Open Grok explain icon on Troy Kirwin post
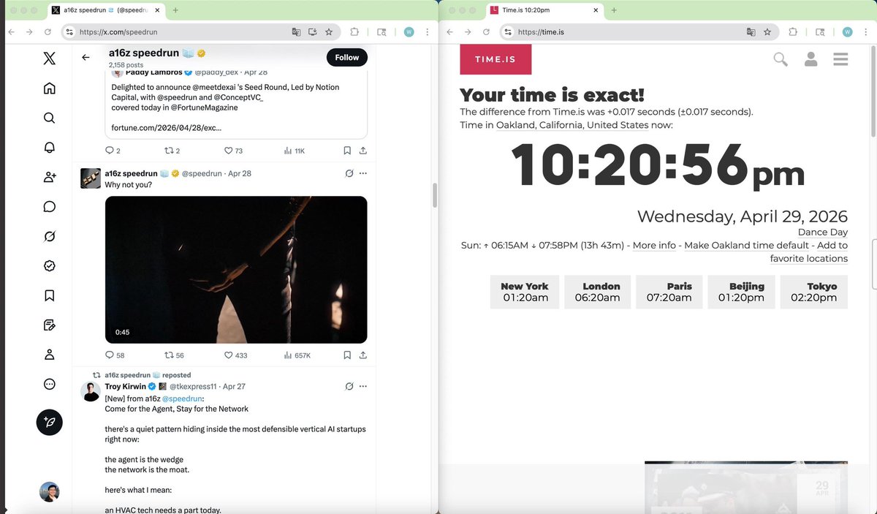 click(349, 386)
